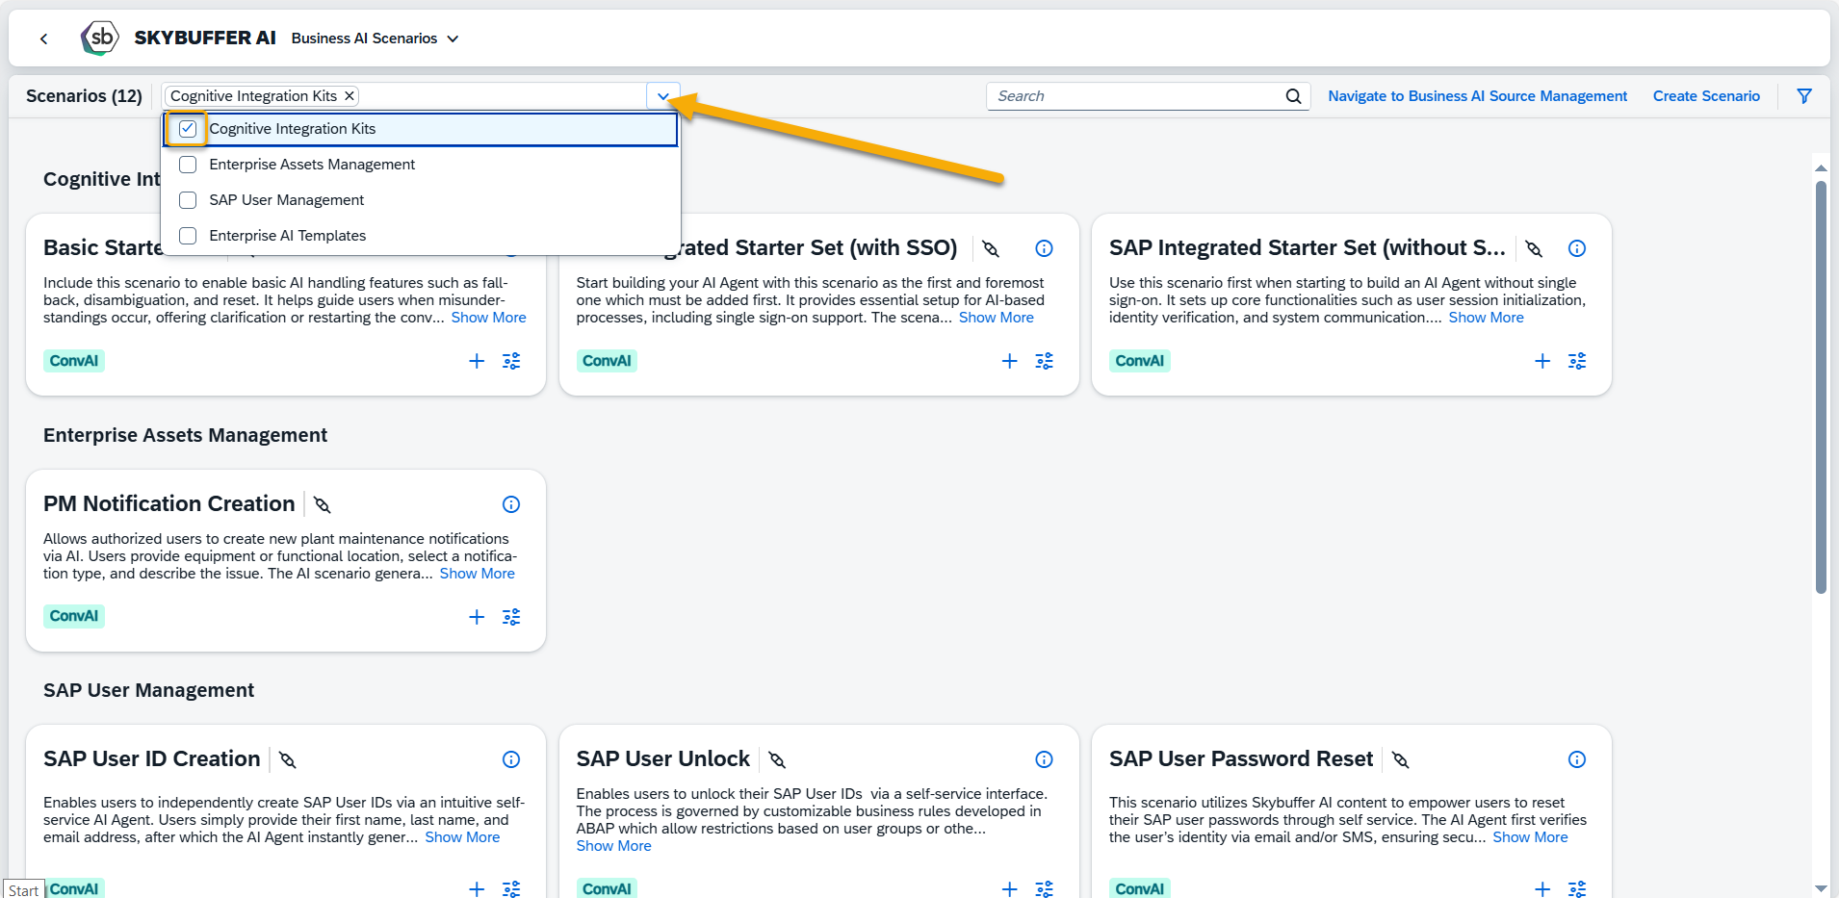Open info icon on SAP User Unlock
1839x898 pixels.
[x=1044, y=759]
